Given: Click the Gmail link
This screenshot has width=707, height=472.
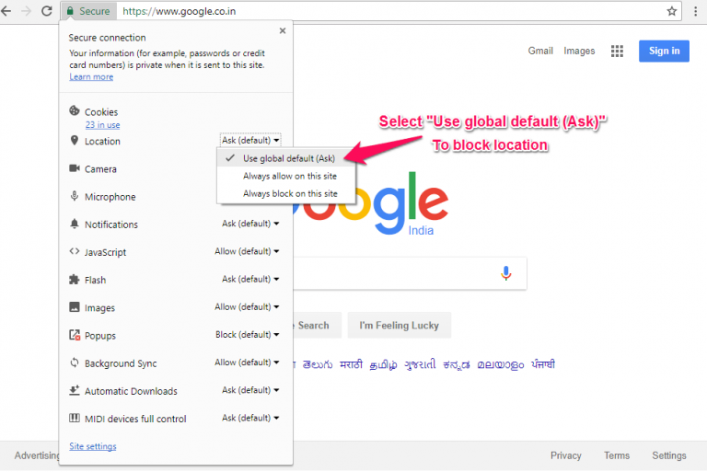Looking at the screenshot, I should point(540,51).
